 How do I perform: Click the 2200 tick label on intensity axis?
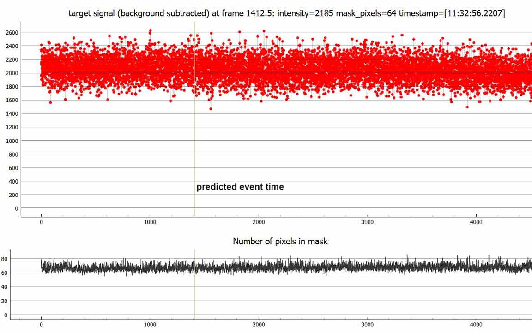(12, 59)
